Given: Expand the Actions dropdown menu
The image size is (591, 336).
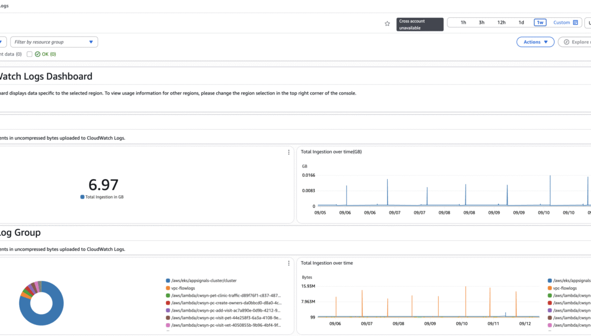Looking at the screenshot, I should tap(535, 42).
